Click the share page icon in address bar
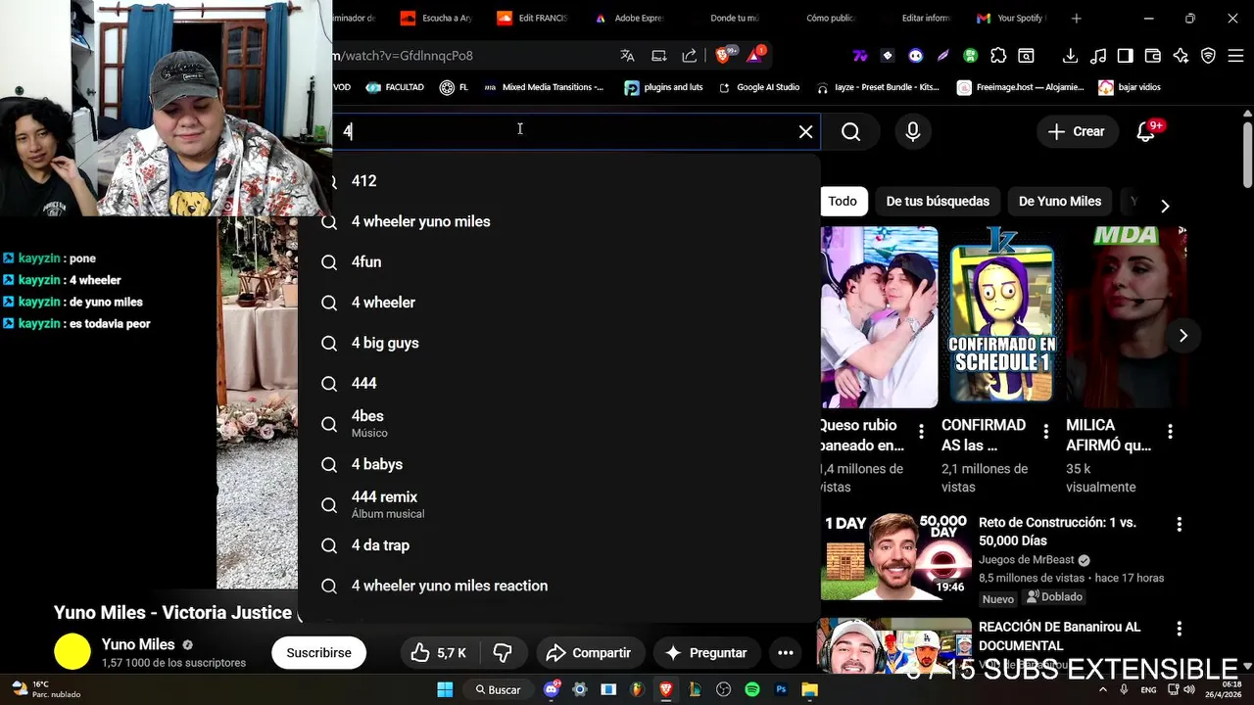Viewport: 1254px width, 705px height. 690,56
